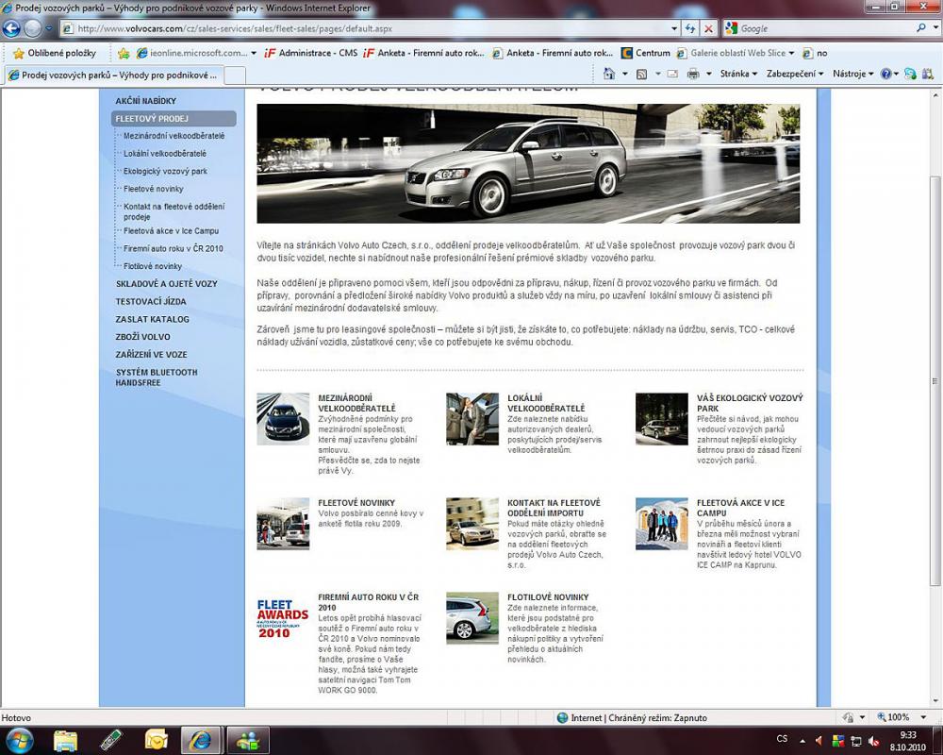Click the padlock security icon in status bar
Viewport: 943px width, 755px height.
click(848, 717)
